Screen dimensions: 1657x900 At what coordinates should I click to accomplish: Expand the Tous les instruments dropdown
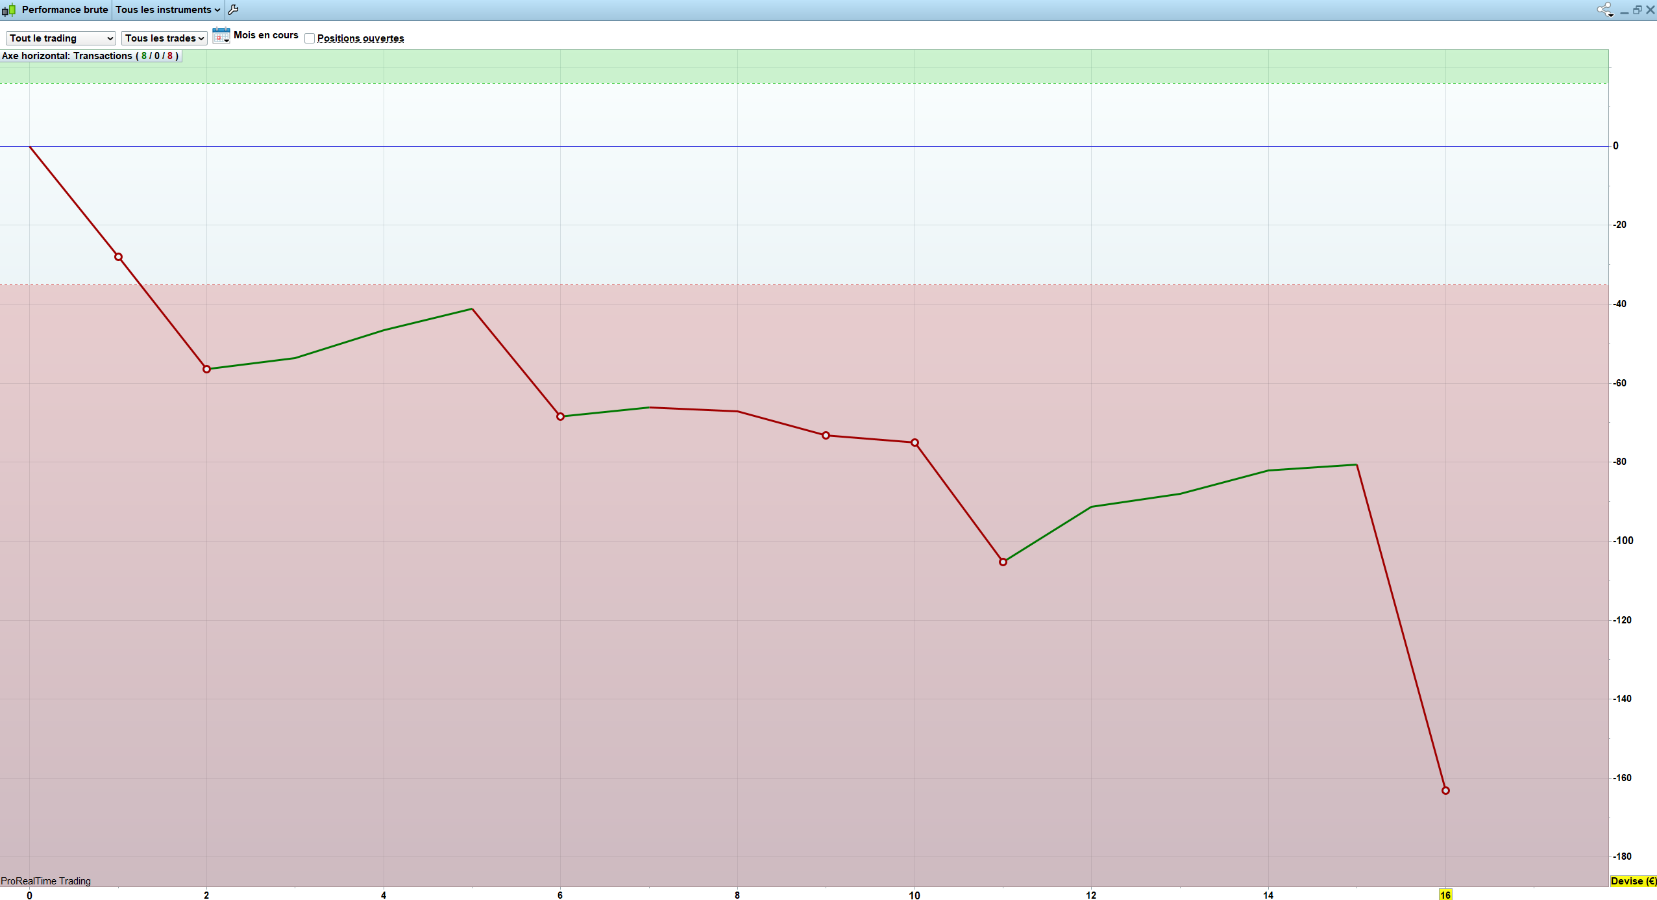[x=168, y=10]
